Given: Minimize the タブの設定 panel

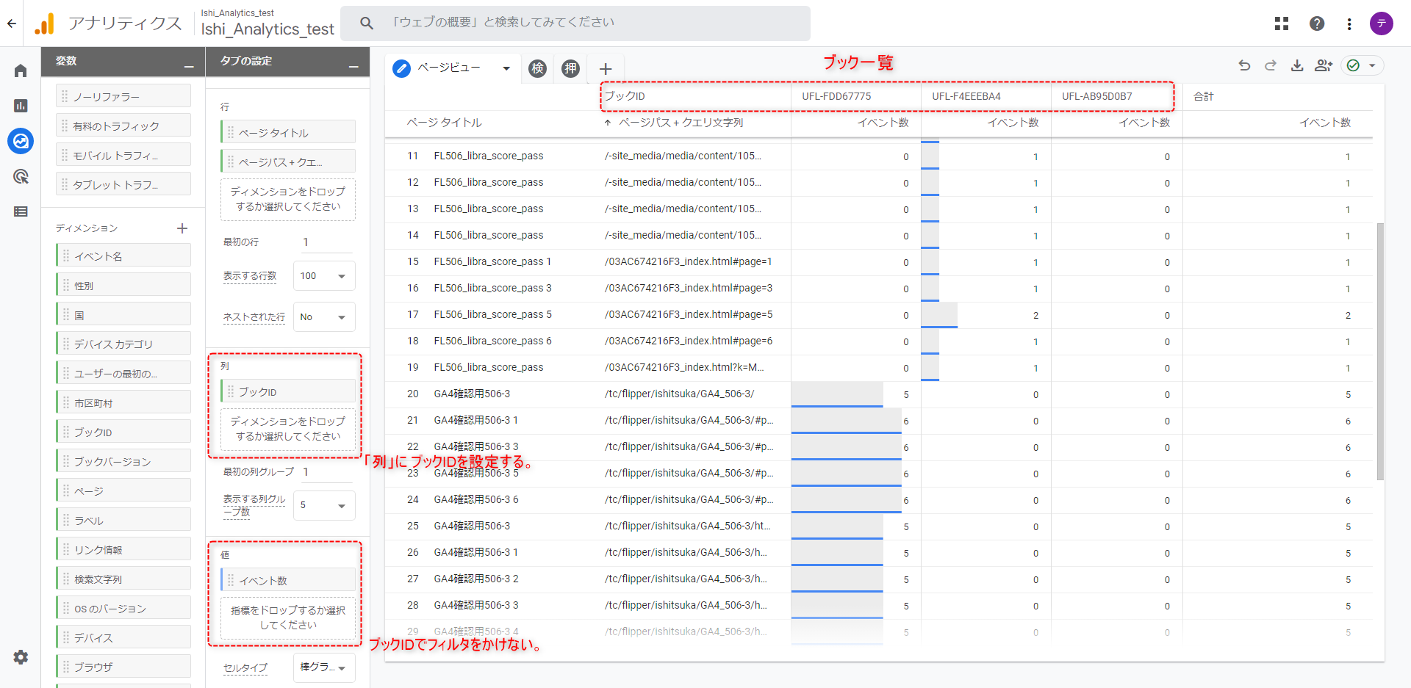Looking at the screenshot, I should [353, 66].
